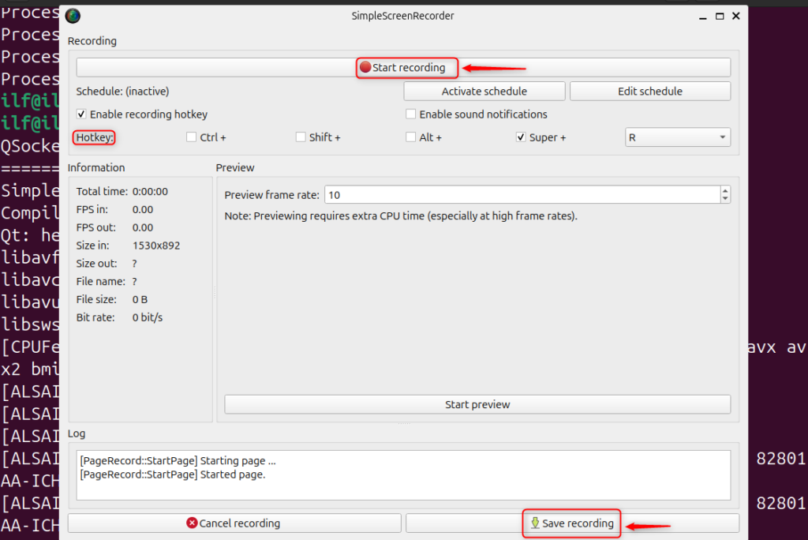Check the Alt+ hotkey modifier
The image size is (808, 540).
coord(410,137)
